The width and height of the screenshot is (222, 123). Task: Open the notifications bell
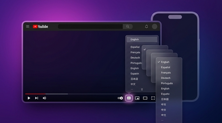(x=146, y=27)
